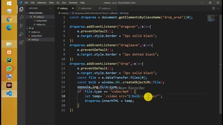The width and height of the screenshot is (223, 125).
Task: Open the Search view in activity bar
Action: point(21,17)
